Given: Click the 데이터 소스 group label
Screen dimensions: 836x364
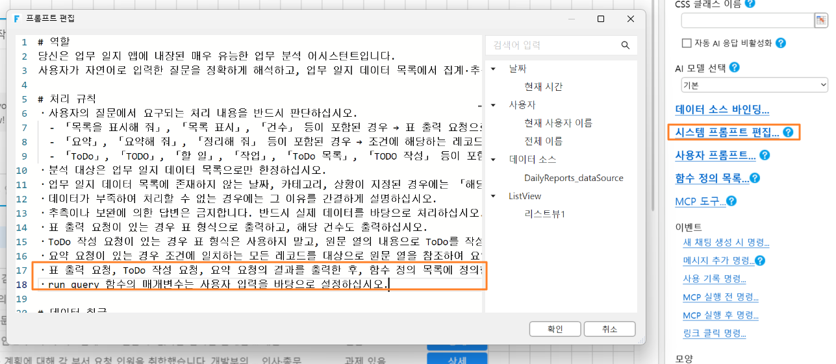Looking at the screenshot, I should (533, 160).
